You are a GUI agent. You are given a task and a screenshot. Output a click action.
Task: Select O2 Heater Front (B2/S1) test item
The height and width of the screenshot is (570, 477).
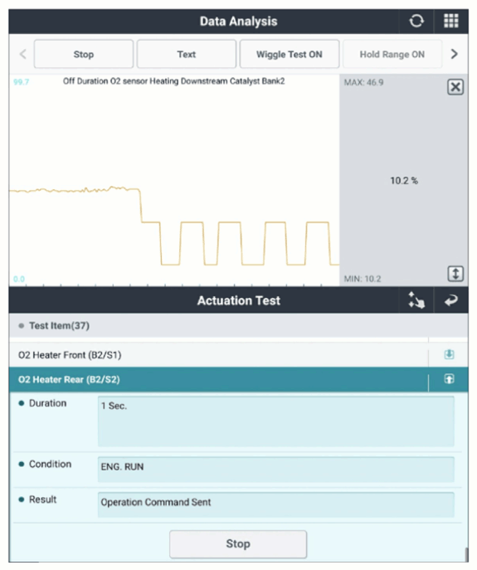click(218, 355)
